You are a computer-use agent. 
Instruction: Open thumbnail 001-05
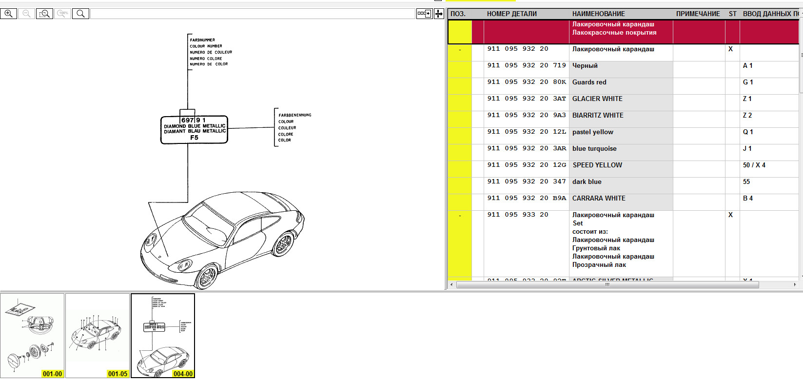click(x=98, y=336)
